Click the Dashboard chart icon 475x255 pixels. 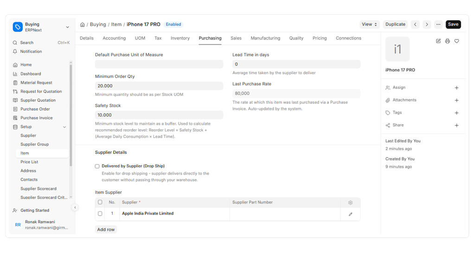point(15,74)
